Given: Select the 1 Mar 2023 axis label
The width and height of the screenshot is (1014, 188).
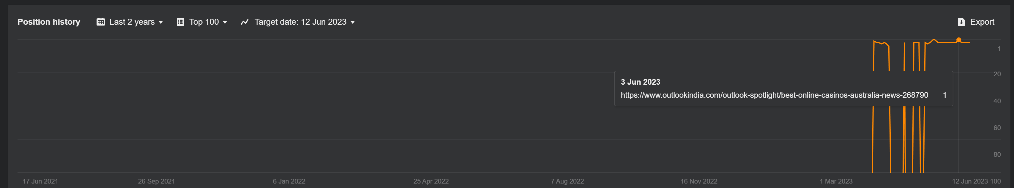Looking at the screenshot, I should [836, 181].
